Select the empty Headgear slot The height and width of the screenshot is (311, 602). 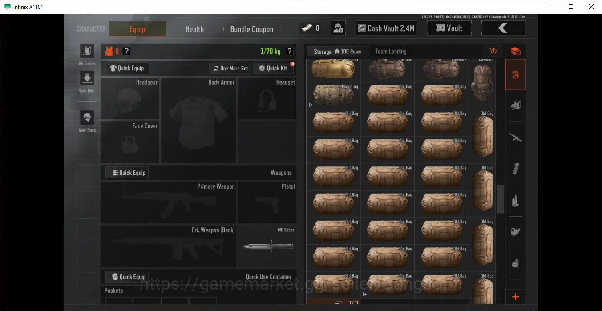(x=130, y=98)
